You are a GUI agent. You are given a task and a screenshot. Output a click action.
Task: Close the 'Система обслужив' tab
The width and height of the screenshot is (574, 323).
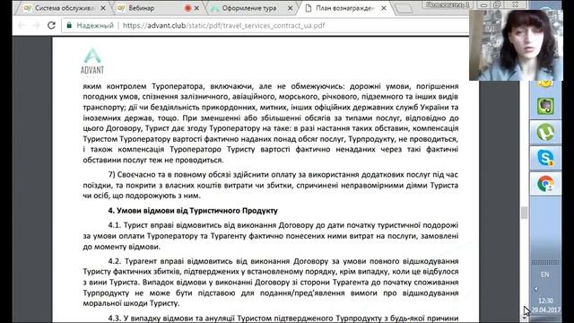tap(103, 8)
